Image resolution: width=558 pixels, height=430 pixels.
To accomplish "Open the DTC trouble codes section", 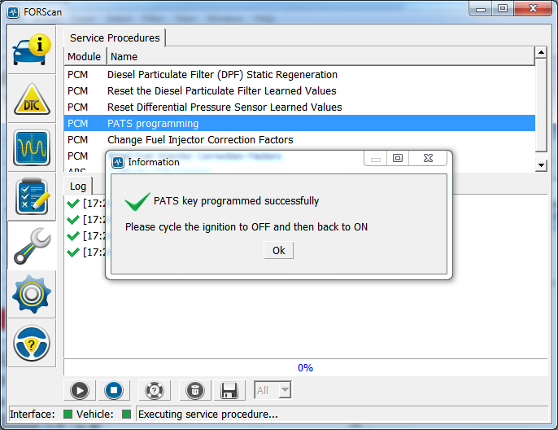I will (33, 99).
